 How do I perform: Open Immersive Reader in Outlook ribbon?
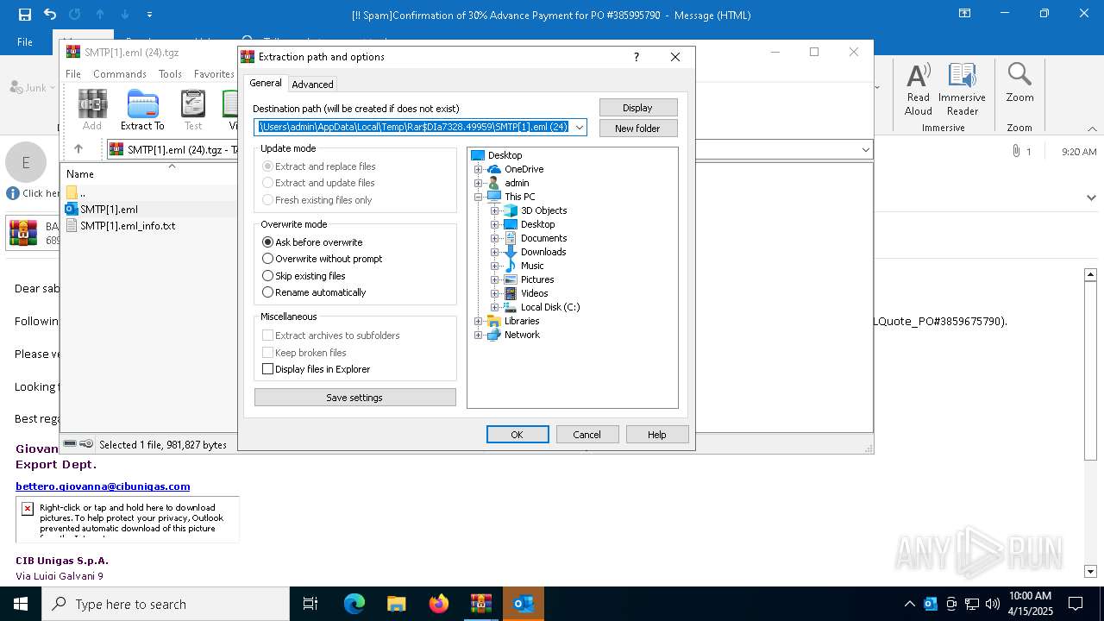click(962, 89)
